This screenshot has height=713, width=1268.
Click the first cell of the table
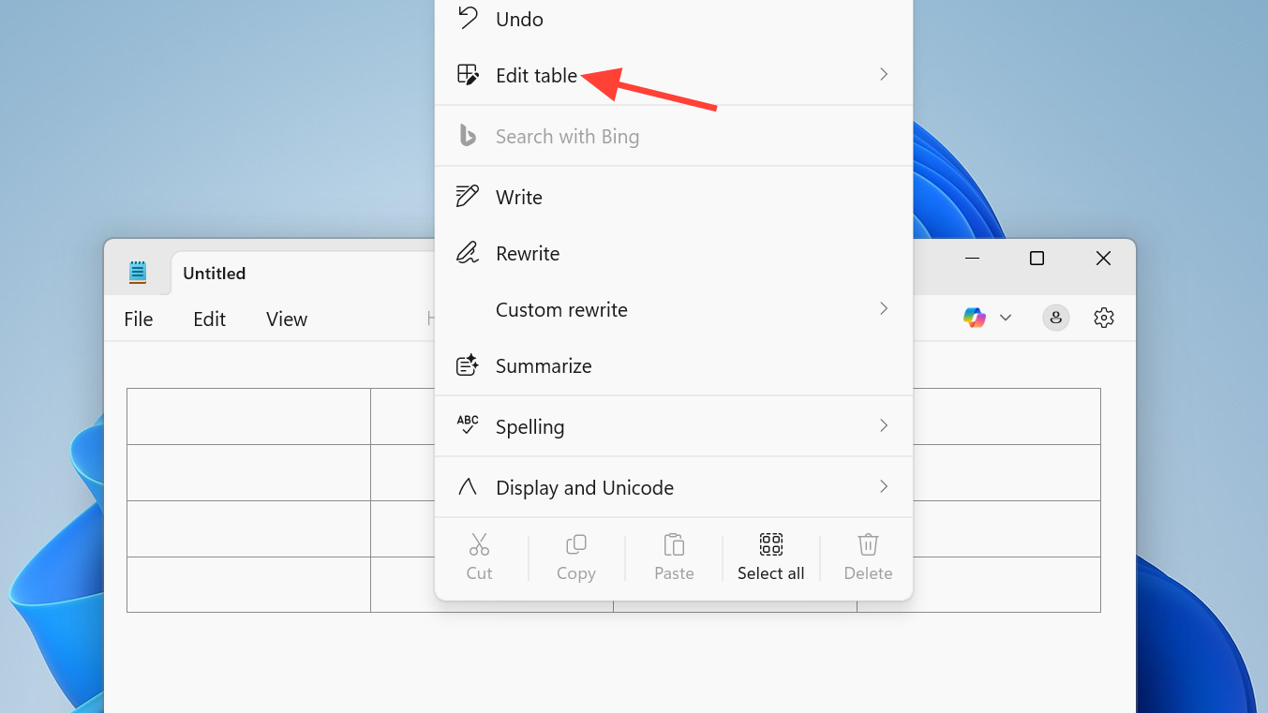click(248, 417)
